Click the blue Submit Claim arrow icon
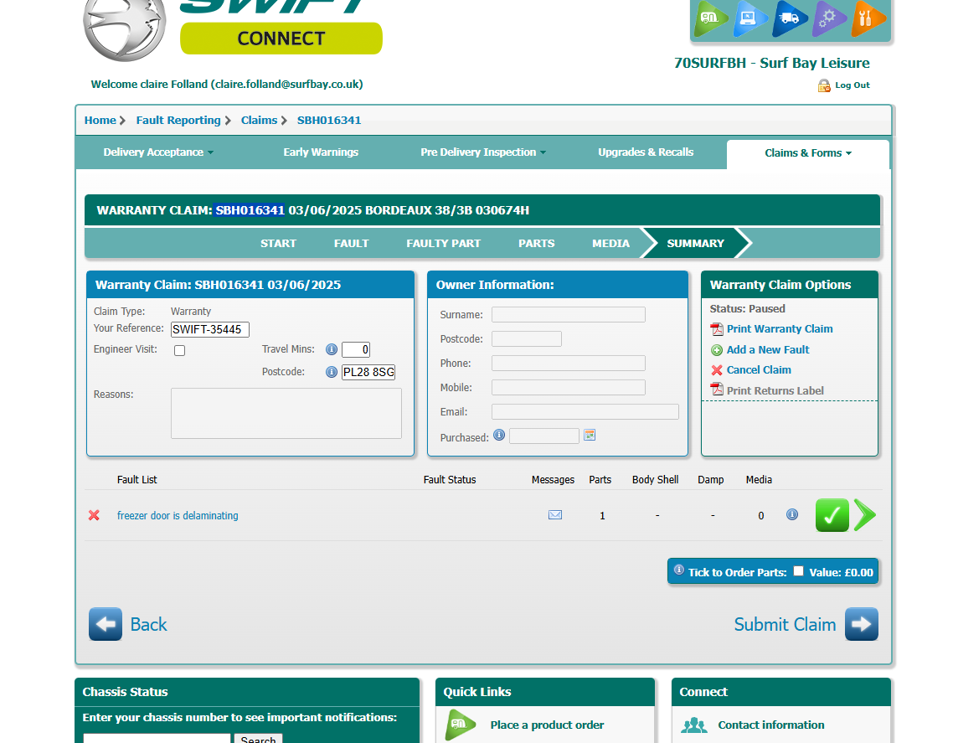The height and width of the screenshot is (743, 953). 862,624
